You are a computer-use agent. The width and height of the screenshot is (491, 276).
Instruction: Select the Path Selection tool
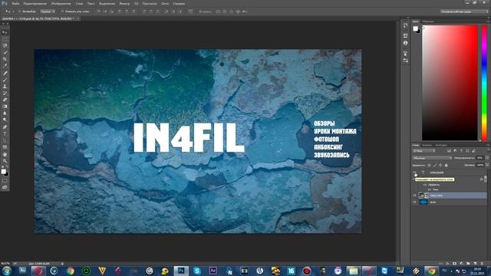coord(5,140)
